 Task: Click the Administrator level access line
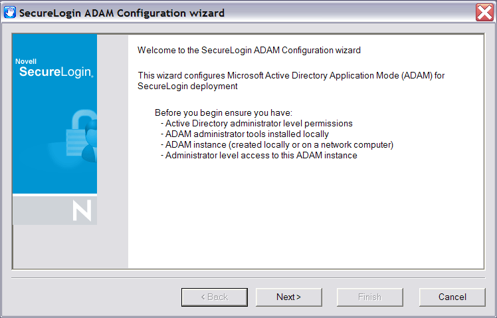(259, 155)
